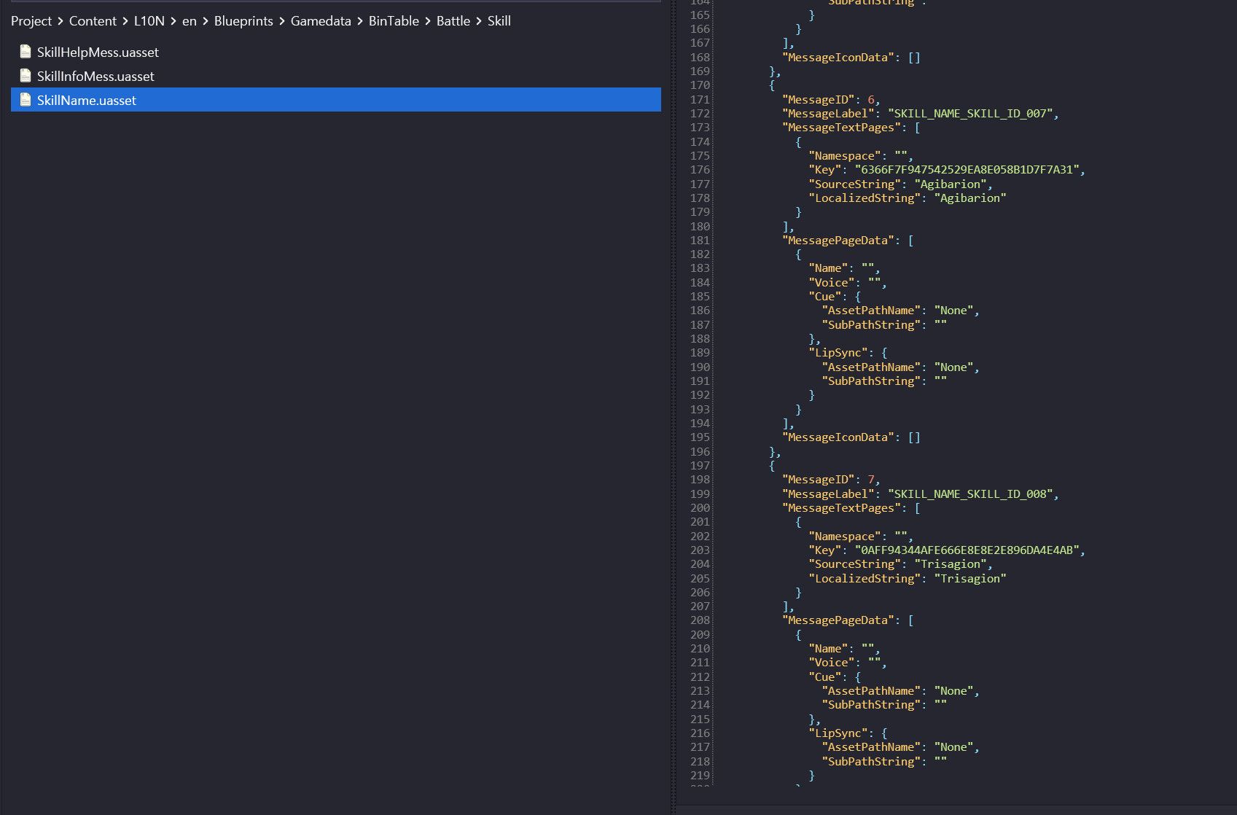Click key 0AFF94344AFE666E8E8E2E896DA4E4AB
The width and height of the screenshot is (1237, 815).
tap(967, 550)
